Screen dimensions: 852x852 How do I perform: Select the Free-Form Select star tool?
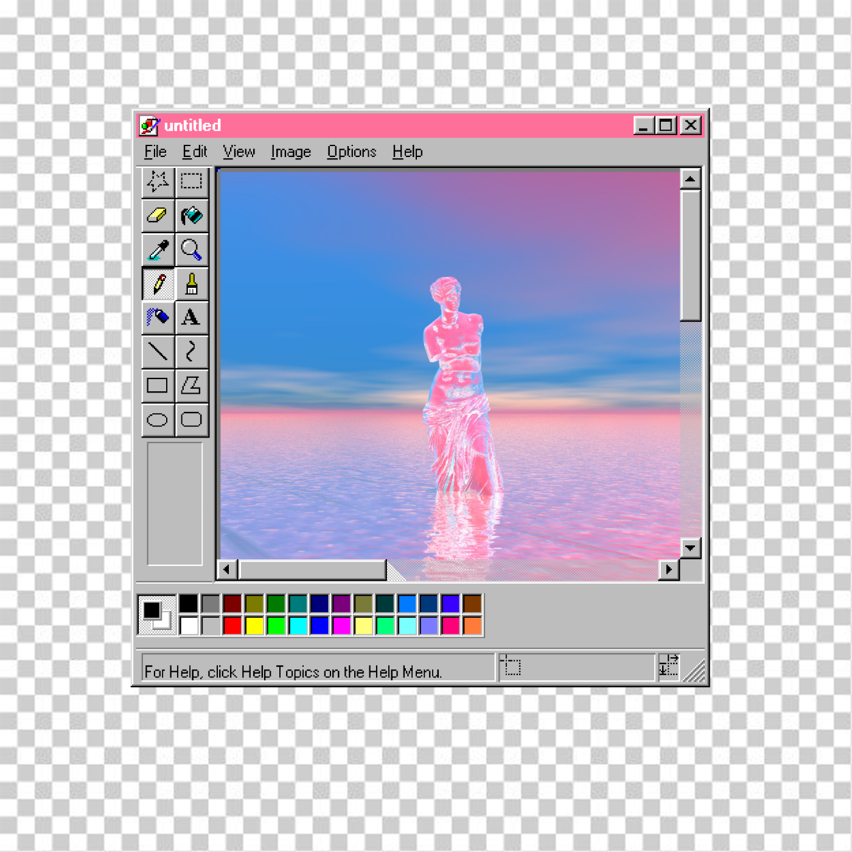[x=158, y=181]
